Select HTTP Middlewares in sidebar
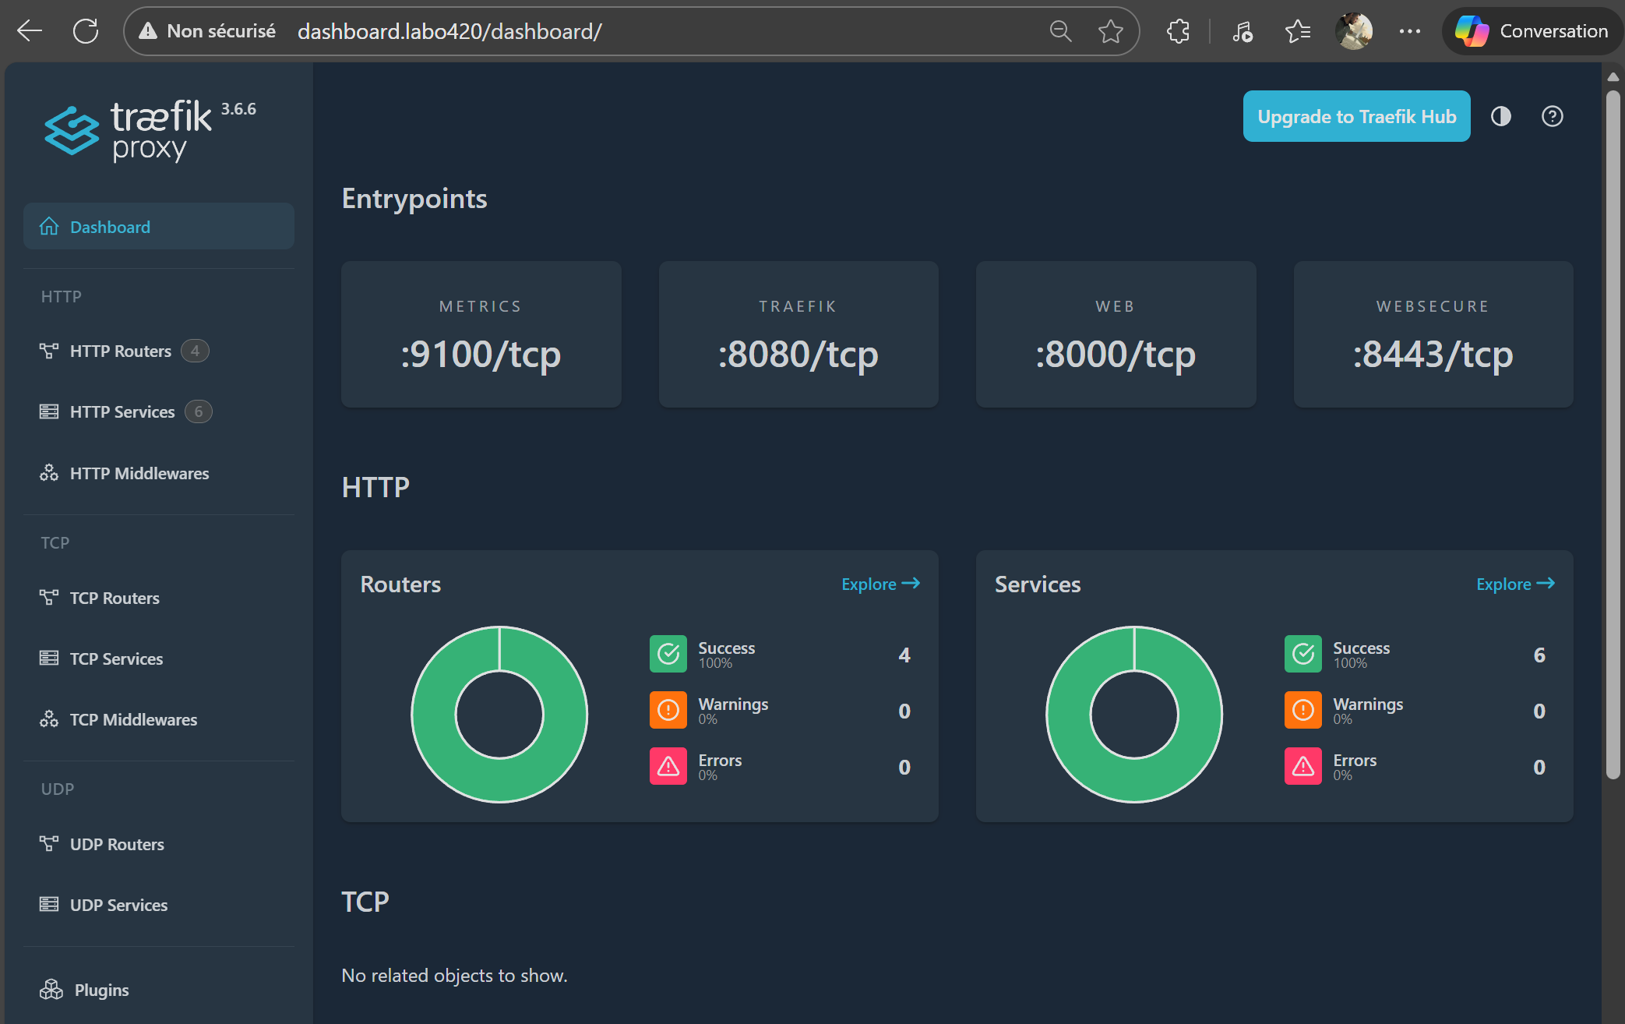This screenshot has height=1024, width=1625. [x=139, y=473]
